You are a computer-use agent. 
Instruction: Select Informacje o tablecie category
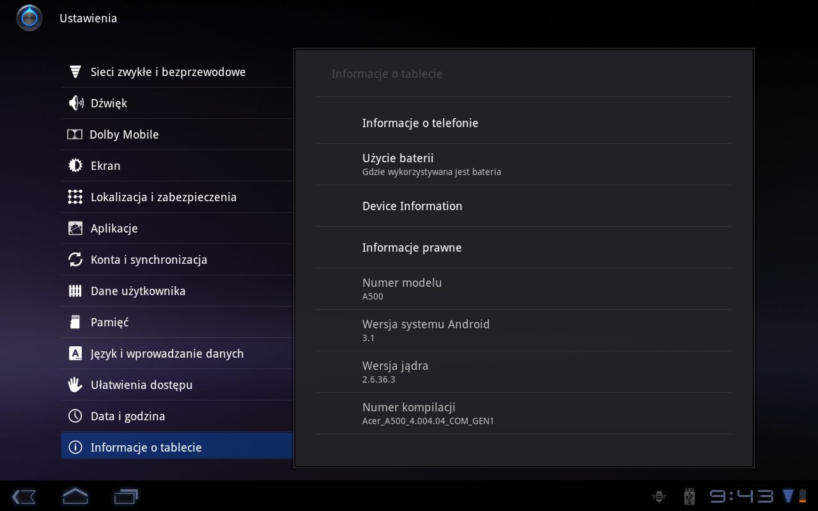pyautogui.click(x=177, y=446)
